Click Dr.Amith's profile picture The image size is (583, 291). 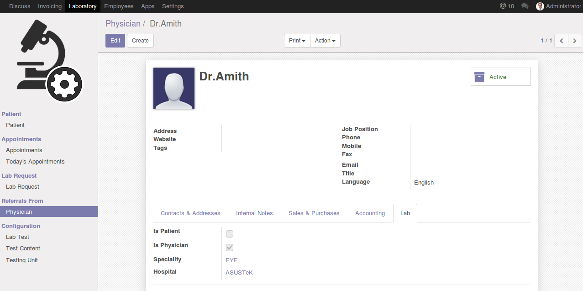174,88
